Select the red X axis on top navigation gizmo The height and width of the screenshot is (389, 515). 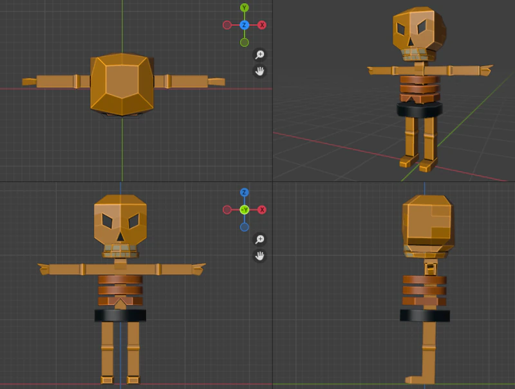pyautogui.click(x=261, y=24)
